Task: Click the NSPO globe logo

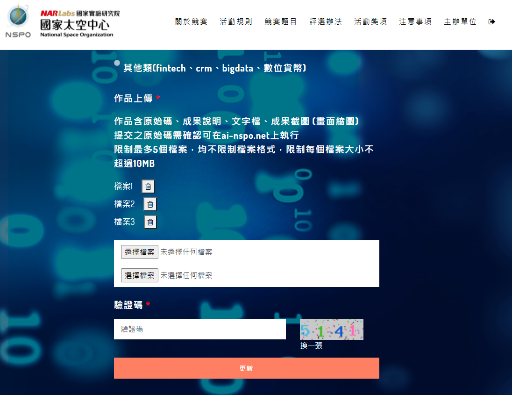Action: (18, 21)
